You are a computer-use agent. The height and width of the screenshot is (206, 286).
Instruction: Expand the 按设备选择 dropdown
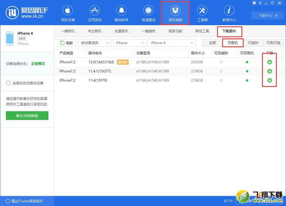click(x=94, y=43)
